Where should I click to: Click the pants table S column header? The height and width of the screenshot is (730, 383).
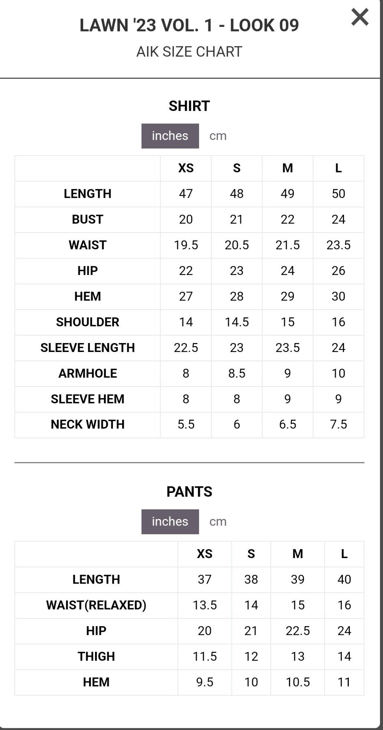251,554
